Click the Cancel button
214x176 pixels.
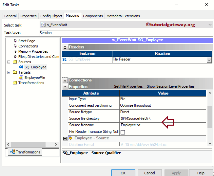coord(150,173)
